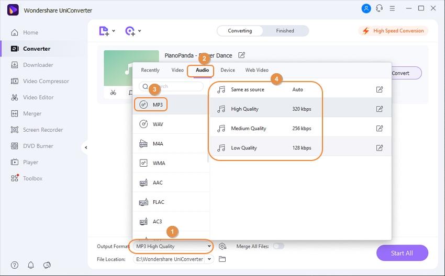Open the Video Compressor tool
This screenshot has width=445, height=276.
pyautogui.click(x=40, y=81)
